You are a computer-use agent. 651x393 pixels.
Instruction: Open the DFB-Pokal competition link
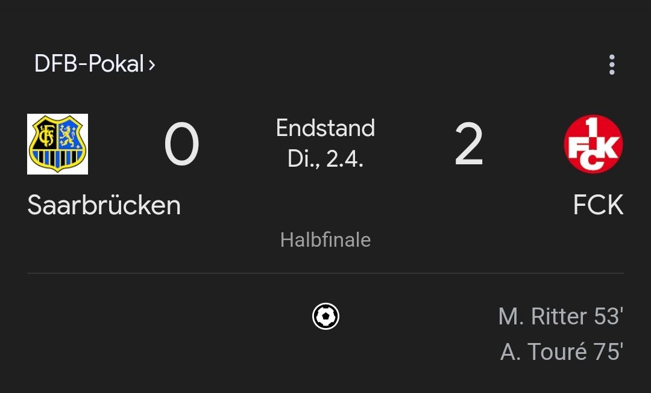[x=89, y=64]
